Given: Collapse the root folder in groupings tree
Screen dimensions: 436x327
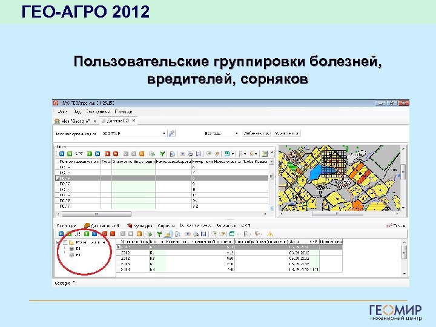Looking at the screenshot, I should [x=58, y=242].
